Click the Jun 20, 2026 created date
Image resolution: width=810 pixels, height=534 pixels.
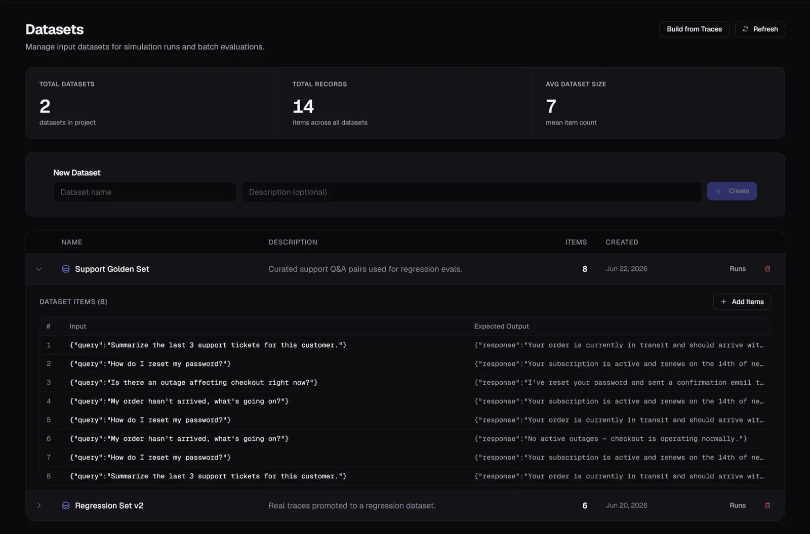tap(626, 505)
